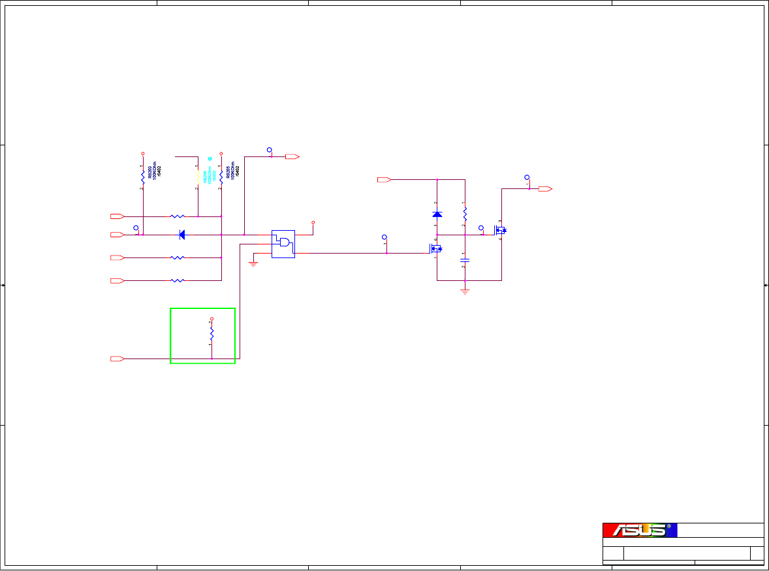Click the output port at the far right
Screen dimensions: 769x571
(x=545, y=189)
